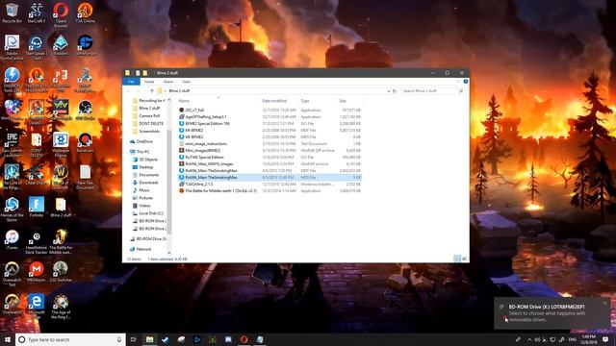Select AgeOfTheRing_Setup3.1 file

[x=269, y=117]
